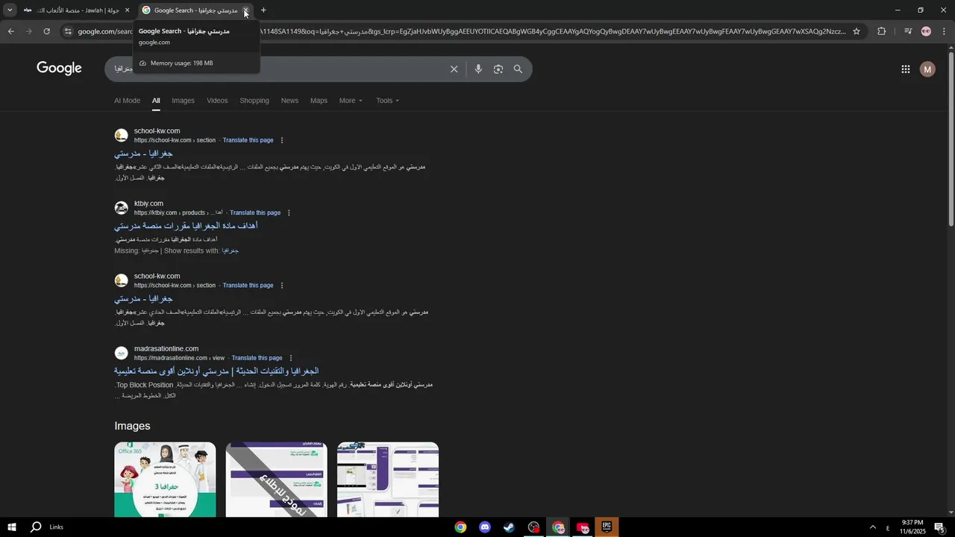Image resolution: width=955 pixels, height=537 pixels.
Task: Open the notification center icon
Action: click(x=939, y=527)
